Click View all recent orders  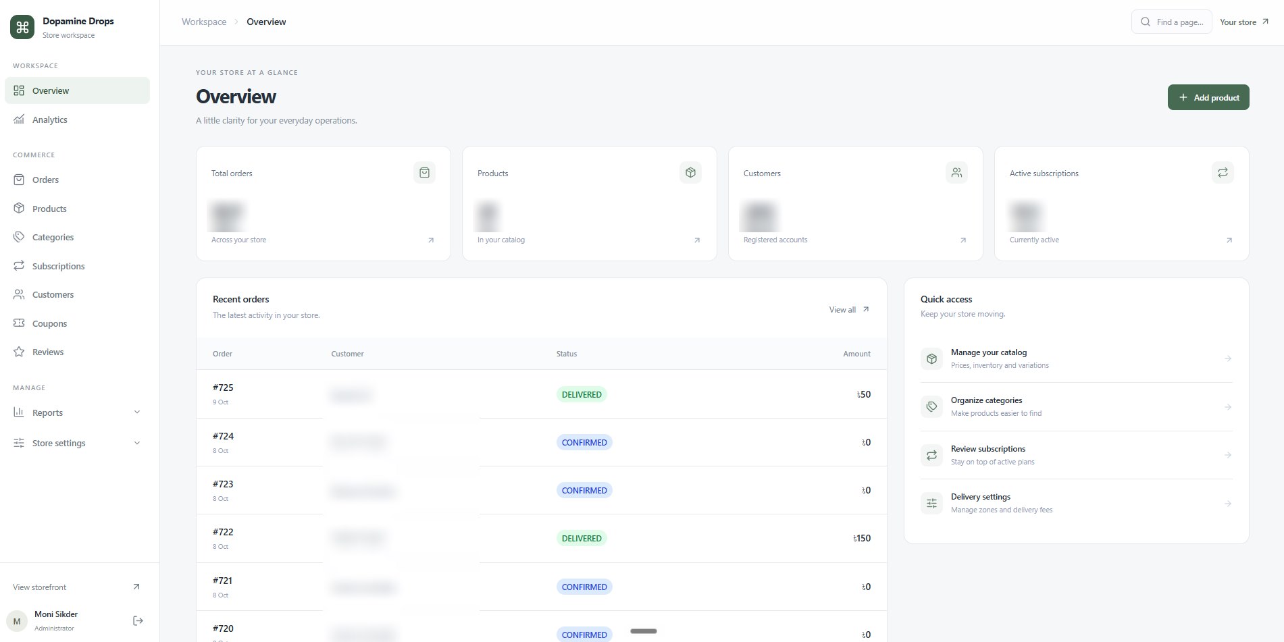(x=849, y=309)
